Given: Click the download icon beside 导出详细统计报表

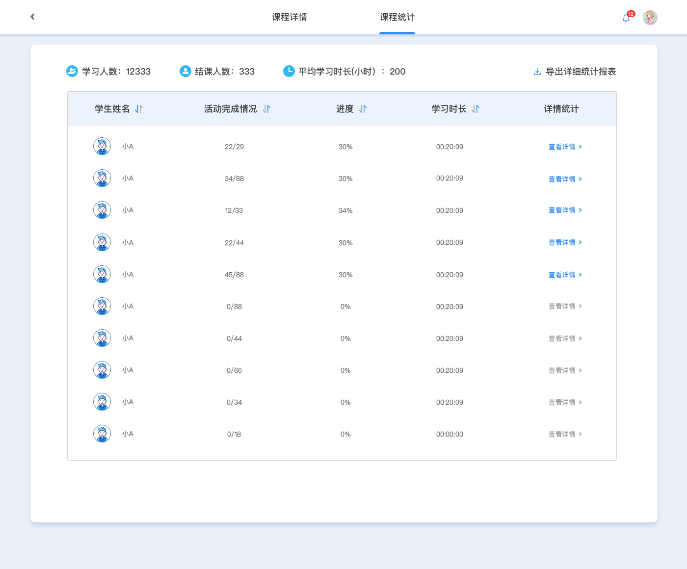Looking at the screenshot, I should tap(537, 72).
